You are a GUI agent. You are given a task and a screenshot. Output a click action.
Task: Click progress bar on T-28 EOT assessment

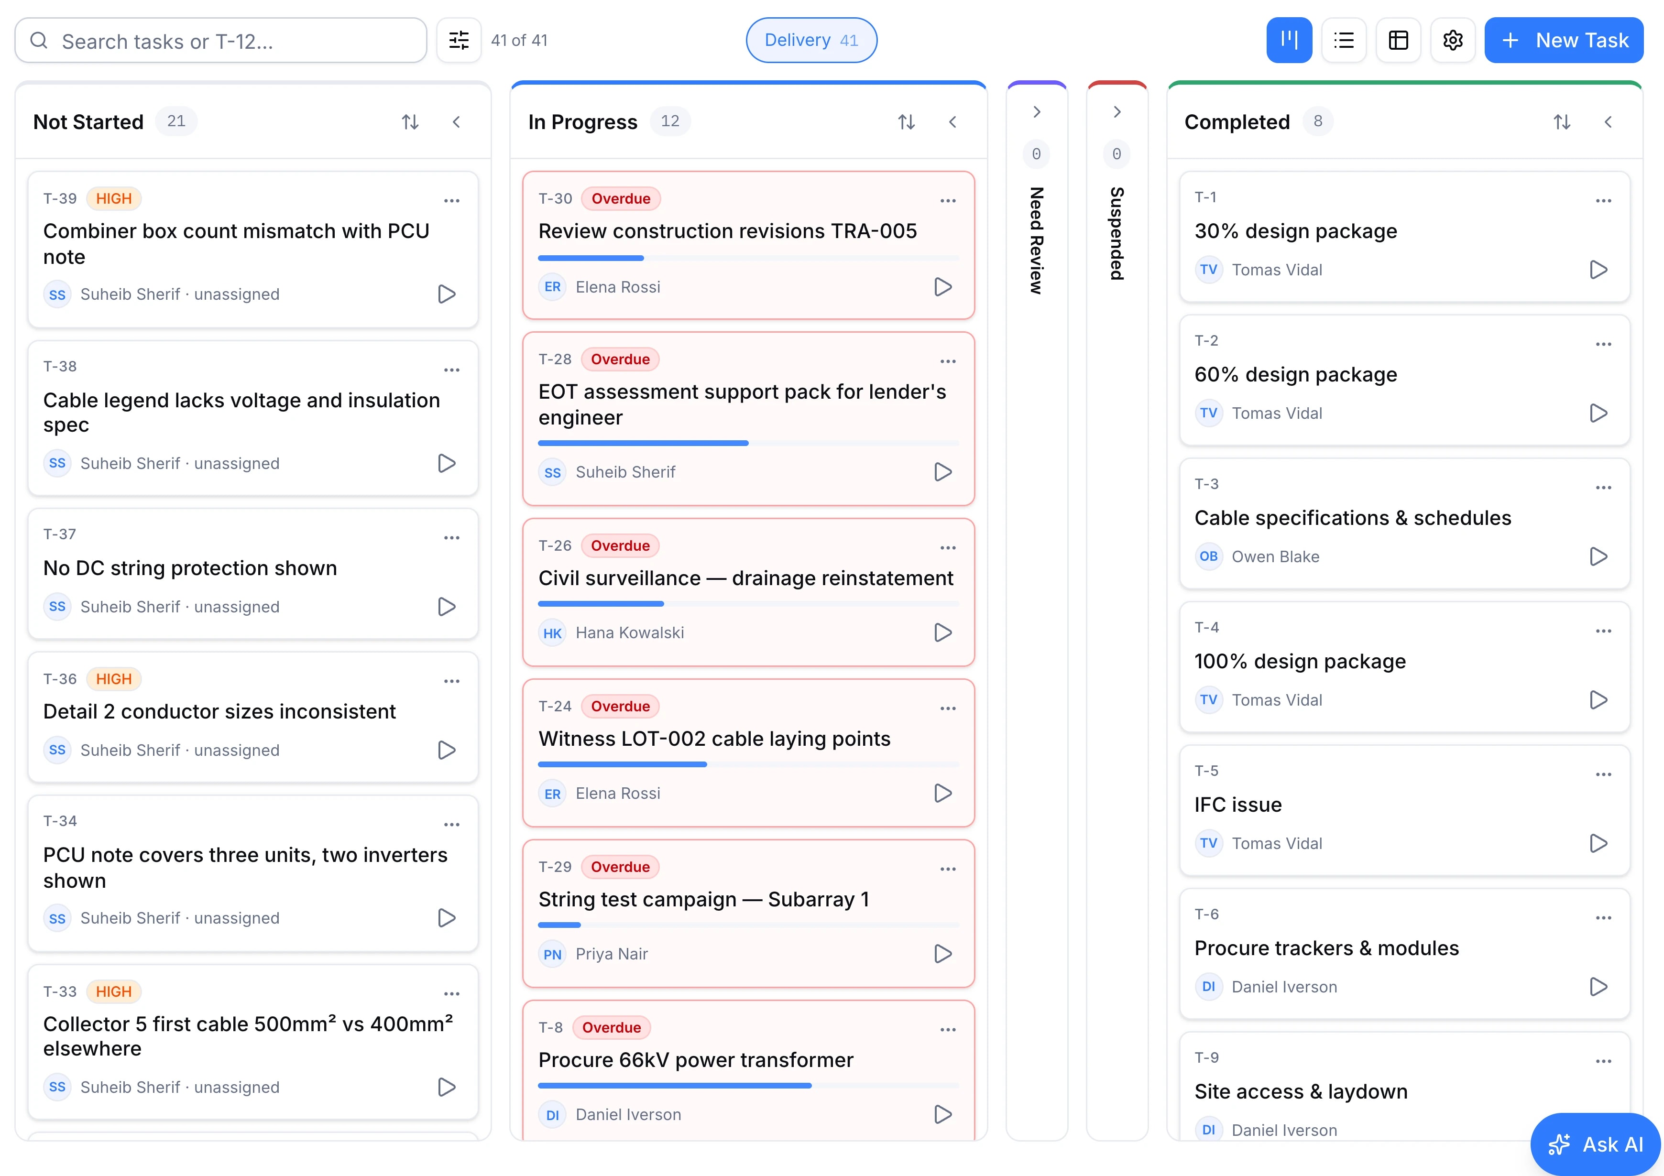point(749,443)
